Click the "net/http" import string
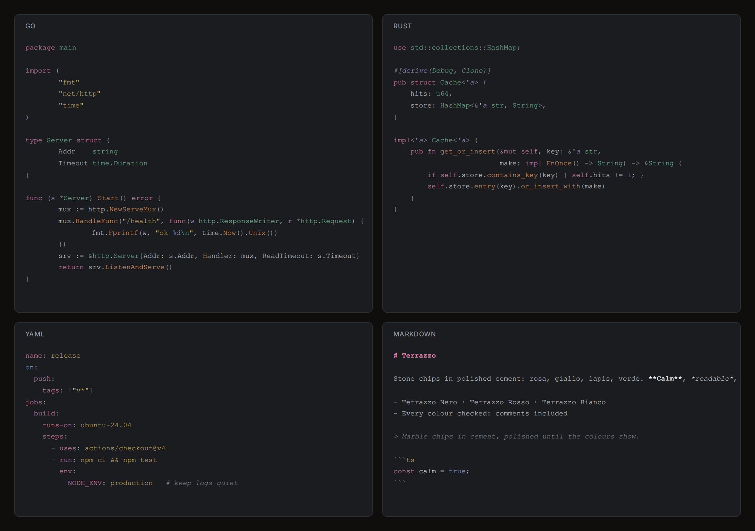This screenshot has height=531, width=755. pyautogui.click(x=79, y=94)
